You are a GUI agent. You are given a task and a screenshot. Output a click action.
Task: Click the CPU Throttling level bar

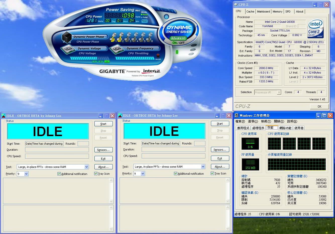135,58
